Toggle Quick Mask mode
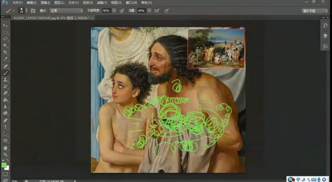The height and width of the screenshot is (182, 332). 5,174
